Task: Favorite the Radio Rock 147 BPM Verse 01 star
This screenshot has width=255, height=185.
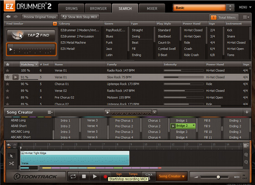Action: pyautogui.click(x=7, y=70)
